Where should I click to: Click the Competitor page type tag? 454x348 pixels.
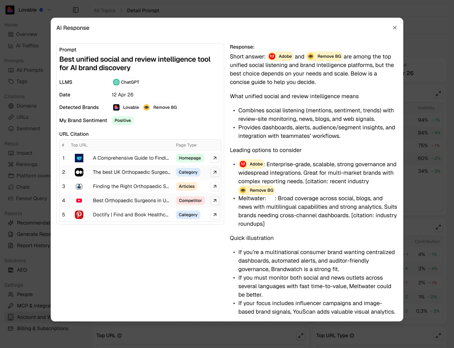(190, 201)
